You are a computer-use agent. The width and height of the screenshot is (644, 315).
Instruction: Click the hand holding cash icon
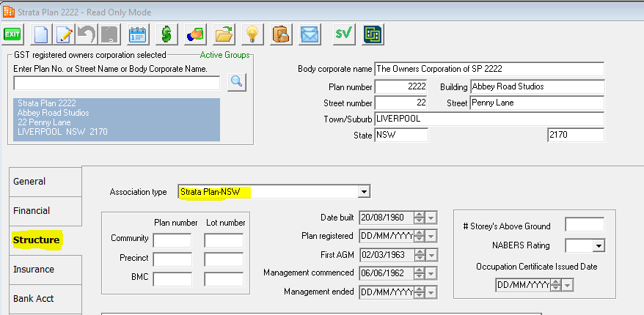pos(195,35)
